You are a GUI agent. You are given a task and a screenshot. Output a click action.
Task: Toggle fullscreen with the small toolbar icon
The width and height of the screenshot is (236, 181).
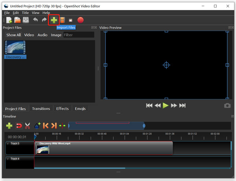click(x=70, y=20)
